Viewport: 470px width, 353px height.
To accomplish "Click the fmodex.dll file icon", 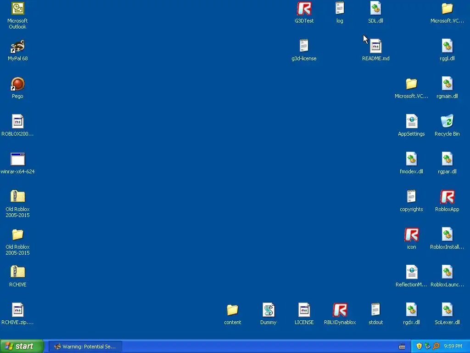I will pyautogui.click(x=412, y=159).
